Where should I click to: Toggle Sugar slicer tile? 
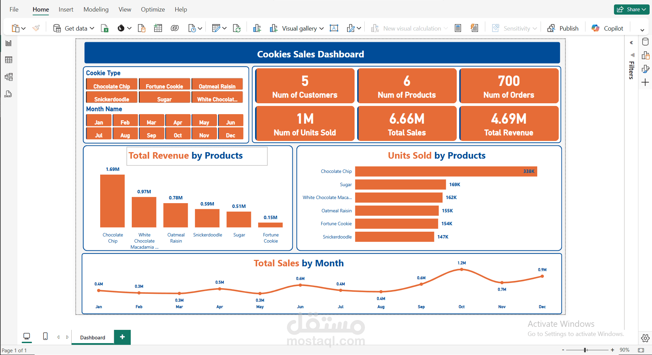[x=164, y=97]
